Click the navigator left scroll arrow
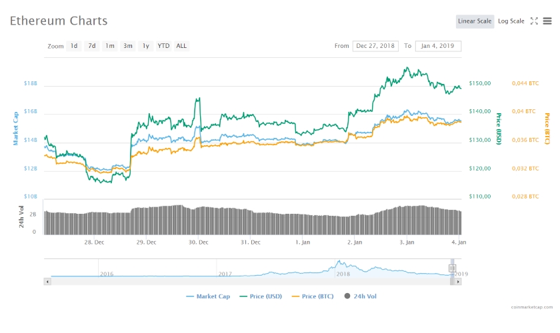Viewport: 560px width, 333px height. click(x=47, y=282)
